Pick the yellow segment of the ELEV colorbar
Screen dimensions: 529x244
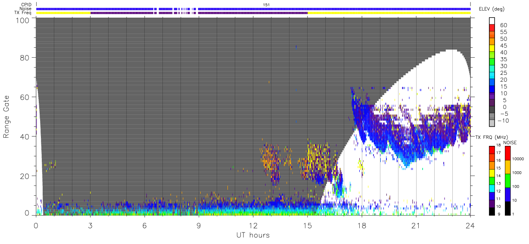click(493, 49)
